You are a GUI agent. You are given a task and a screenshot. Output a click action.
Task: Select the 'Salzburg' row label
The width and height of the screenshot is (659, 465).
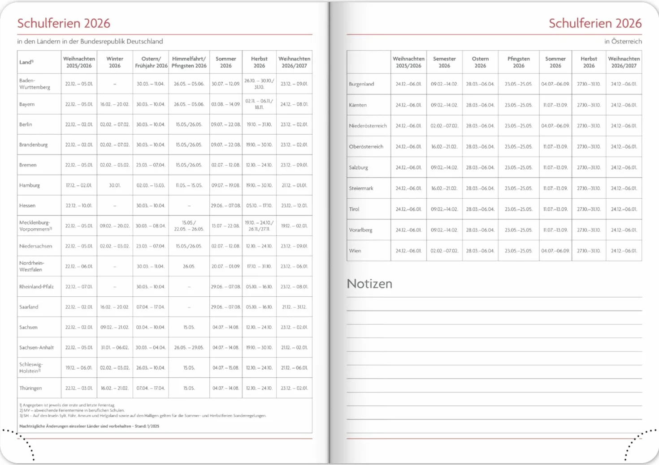coord(358,167)
